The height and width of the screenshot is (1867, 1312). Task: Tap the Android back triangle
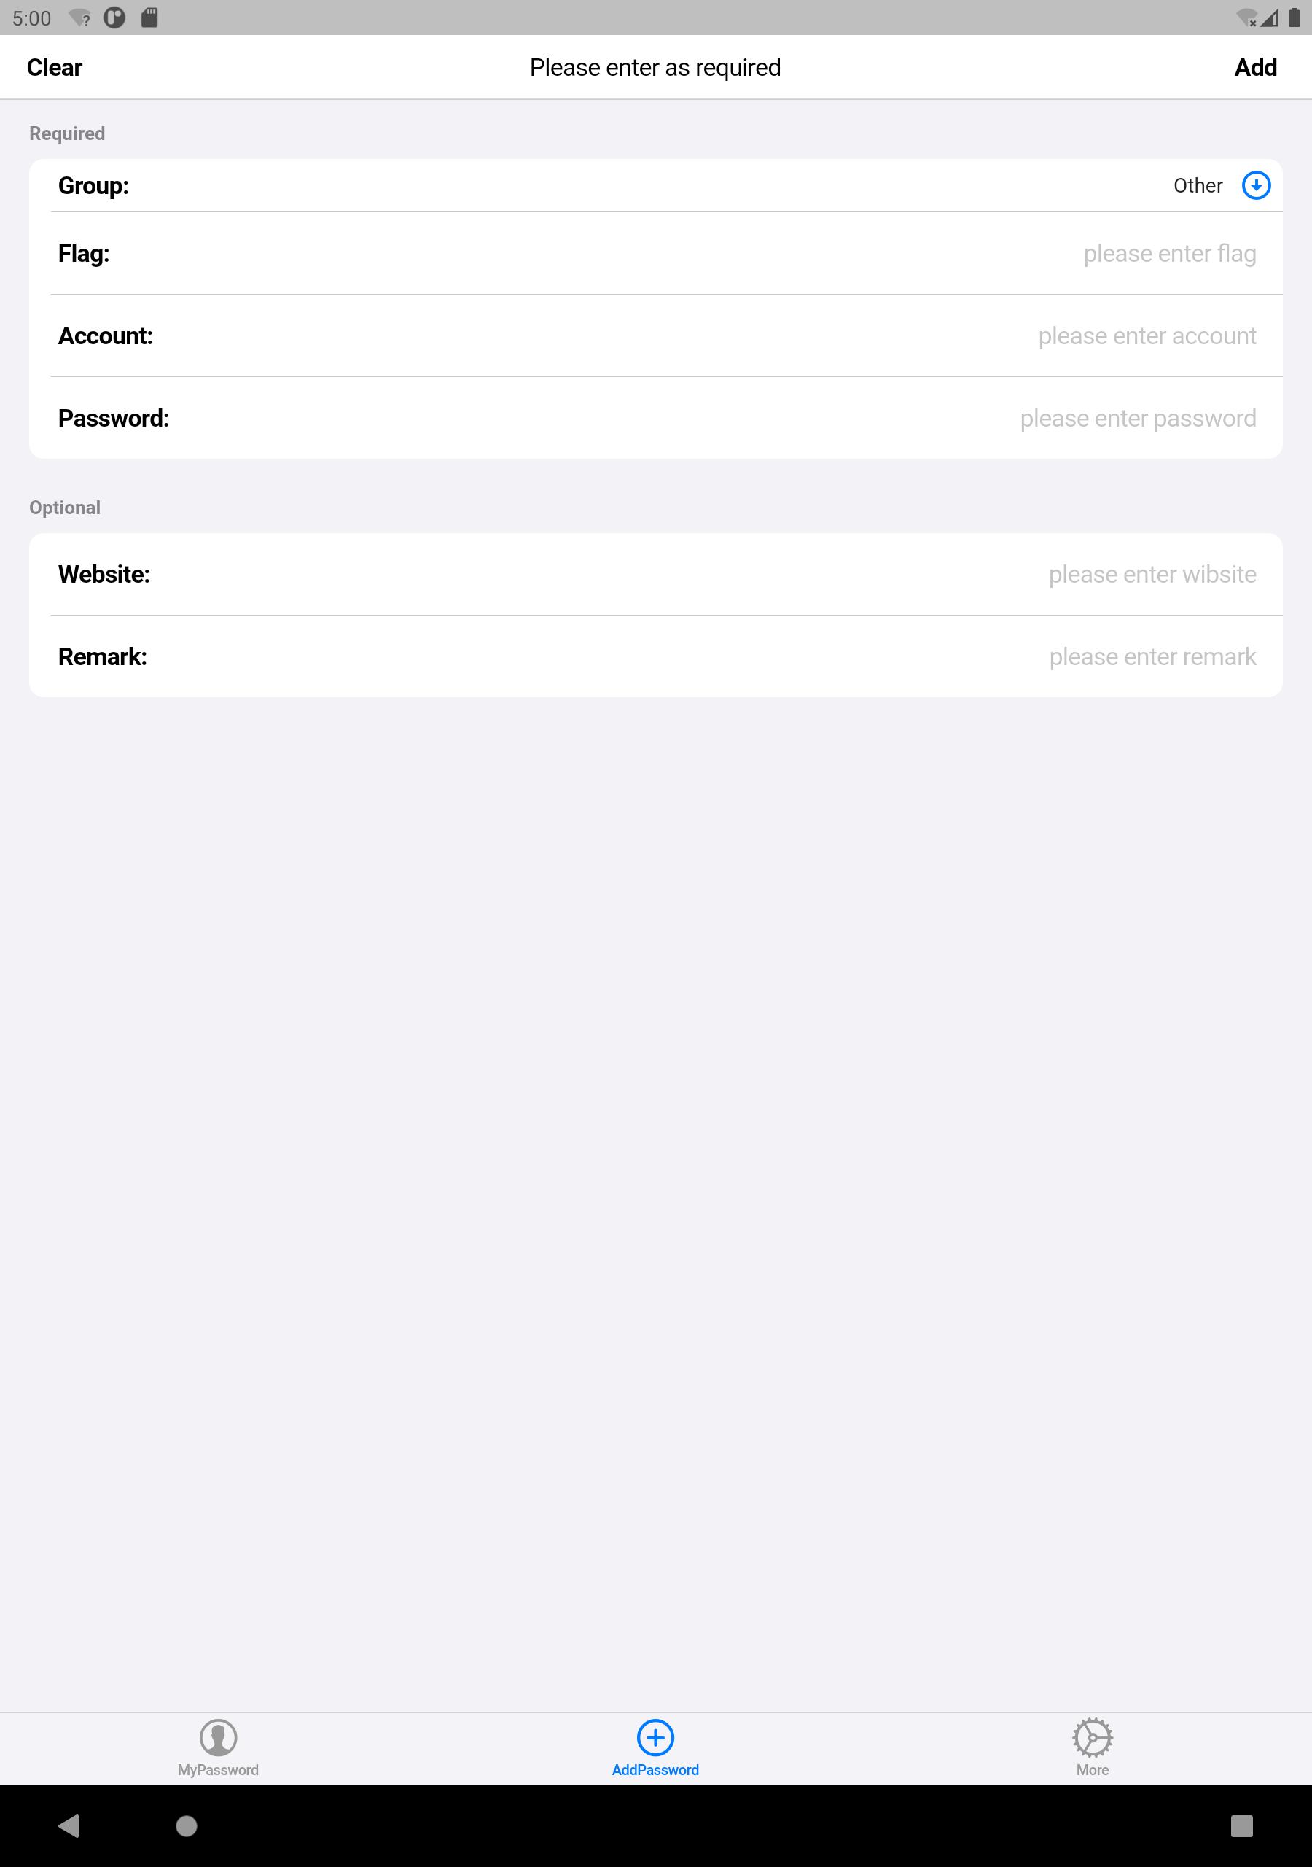click(x=69, y=1825)
